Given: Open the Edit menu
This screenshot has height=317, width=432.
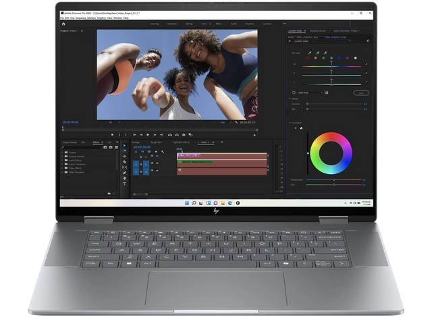Looking at the screenshot, I should 67,18.
